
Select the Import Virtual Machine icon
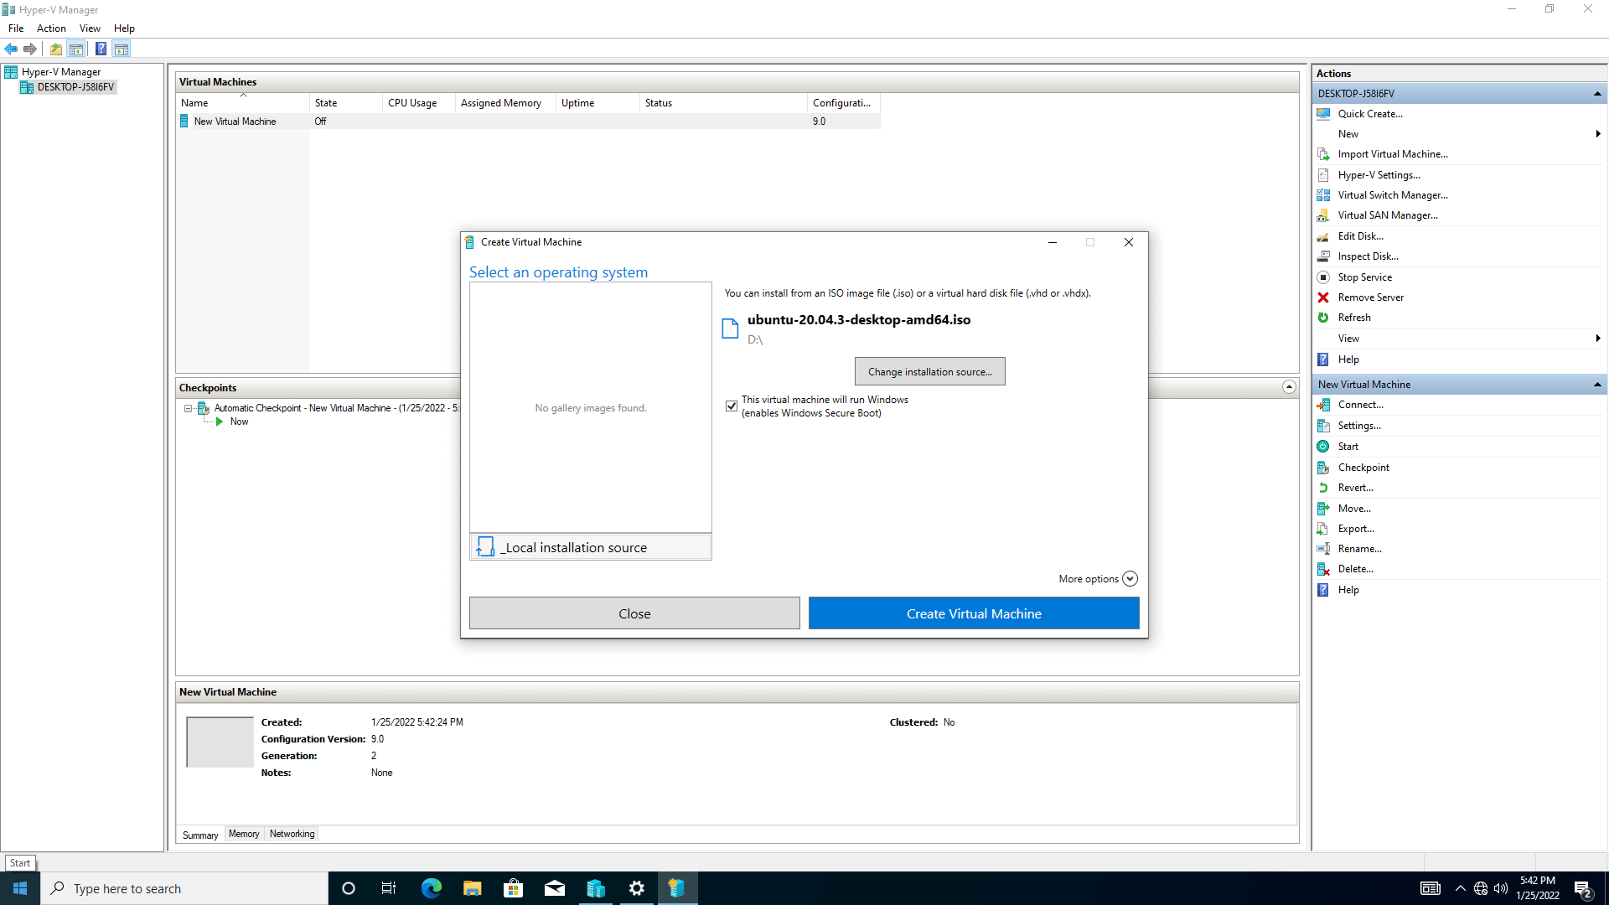point(1324,153)
